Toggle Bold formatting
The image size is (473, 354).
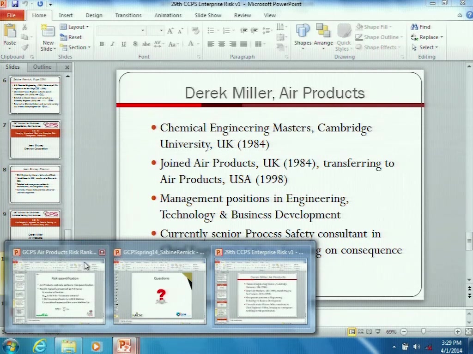point(101,44)
